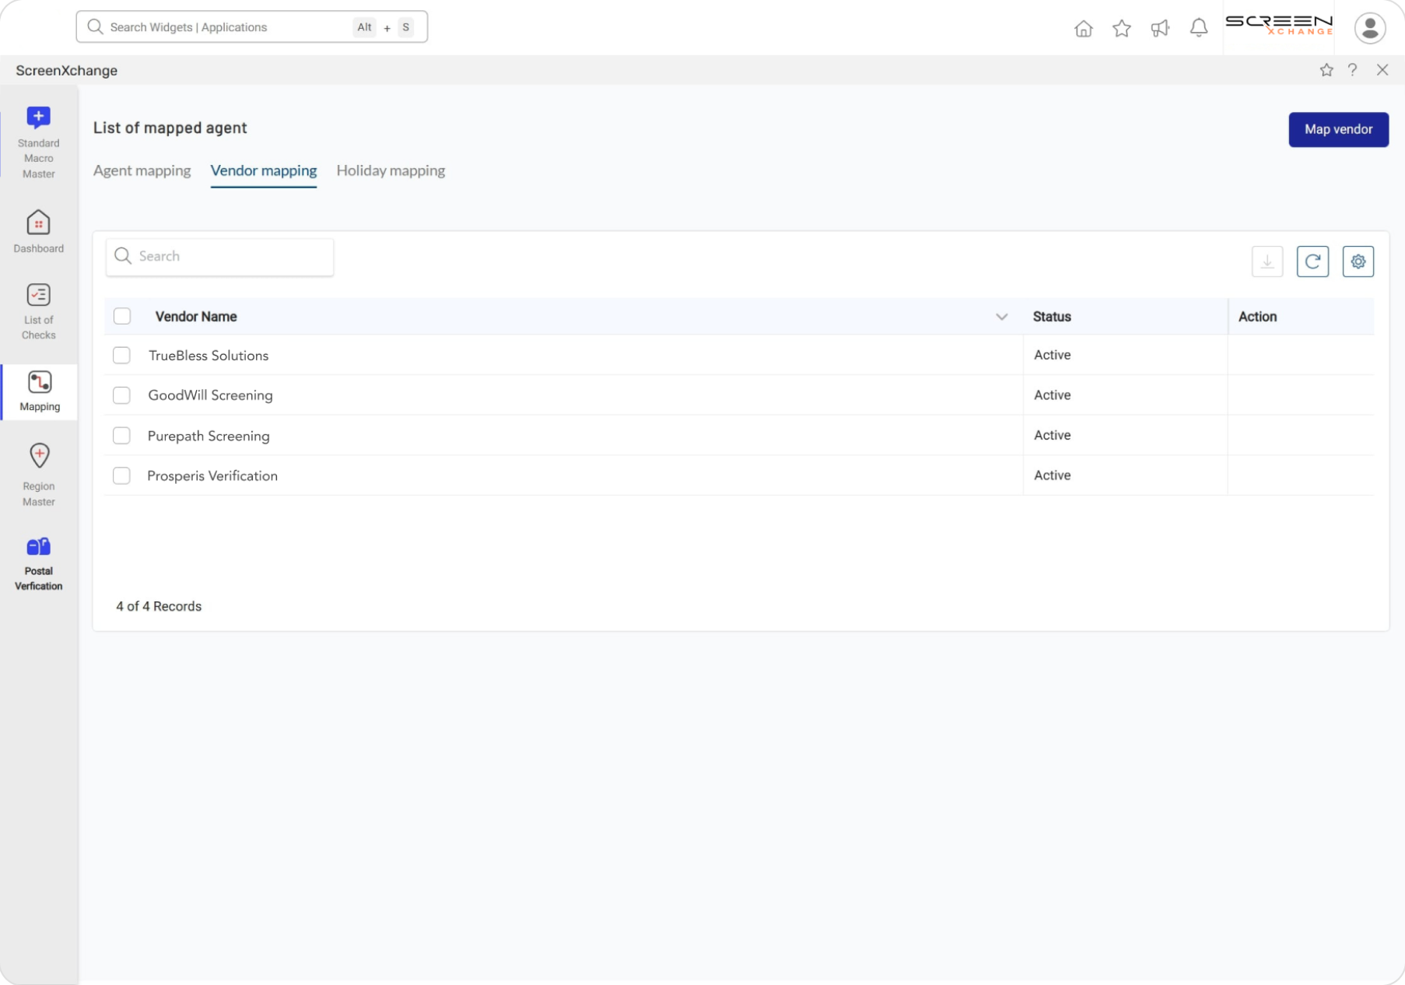Open help via the question mark
Screen dimensions: 1405x985
coord(1353,70)
